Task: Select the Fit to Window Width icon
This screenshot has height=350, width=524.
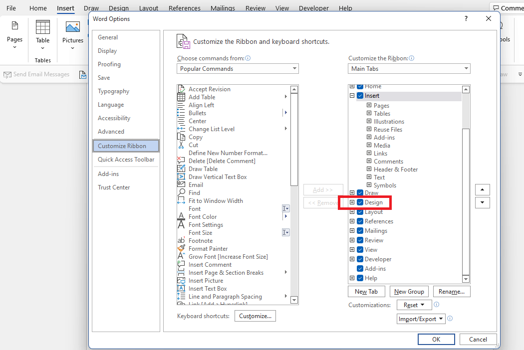Action: [x=181, y=200]
